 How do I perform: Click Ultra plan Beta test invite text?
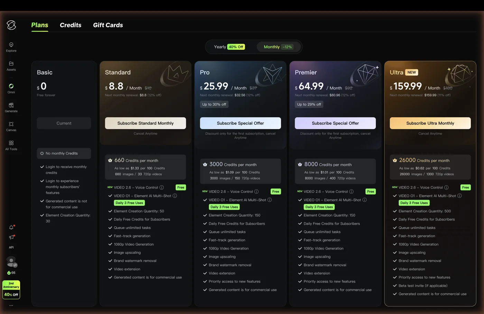423,286
